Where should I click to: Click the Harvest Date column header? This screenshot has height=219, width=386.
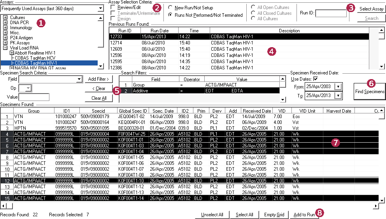pos(339,111)
